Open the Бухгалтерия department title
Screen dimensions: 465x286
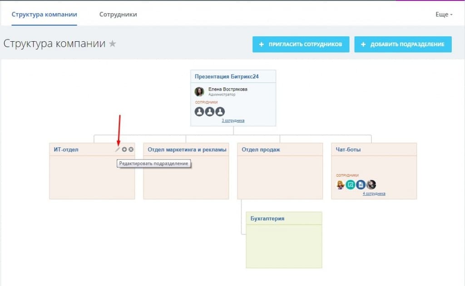[267, 218]
